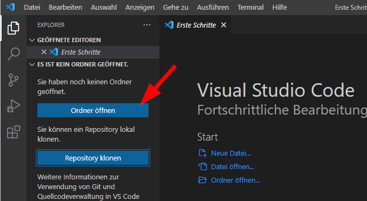This screenshot has width=367, height=201.
Task: Click the VS Code logo in title bar
Action: (10, 7)
